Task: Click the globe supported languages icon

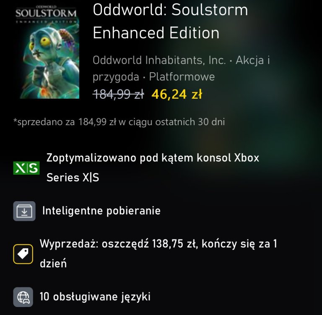Action: tap(23, 297)
